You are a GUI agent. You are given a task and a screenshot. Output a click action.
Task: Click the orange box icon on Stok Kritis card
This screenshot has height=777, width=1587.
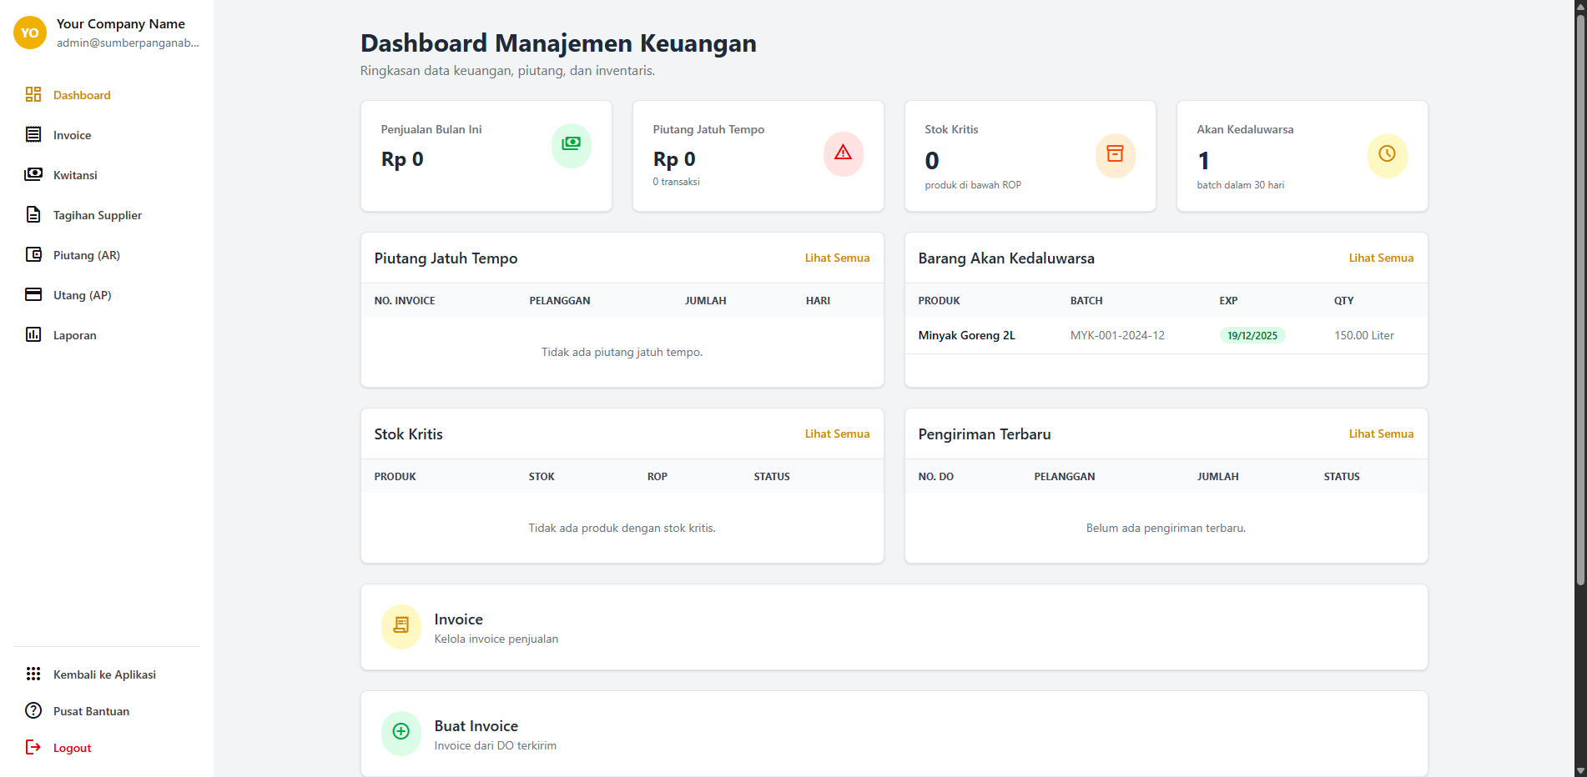pyautogui.click(x=1115, y=155)
